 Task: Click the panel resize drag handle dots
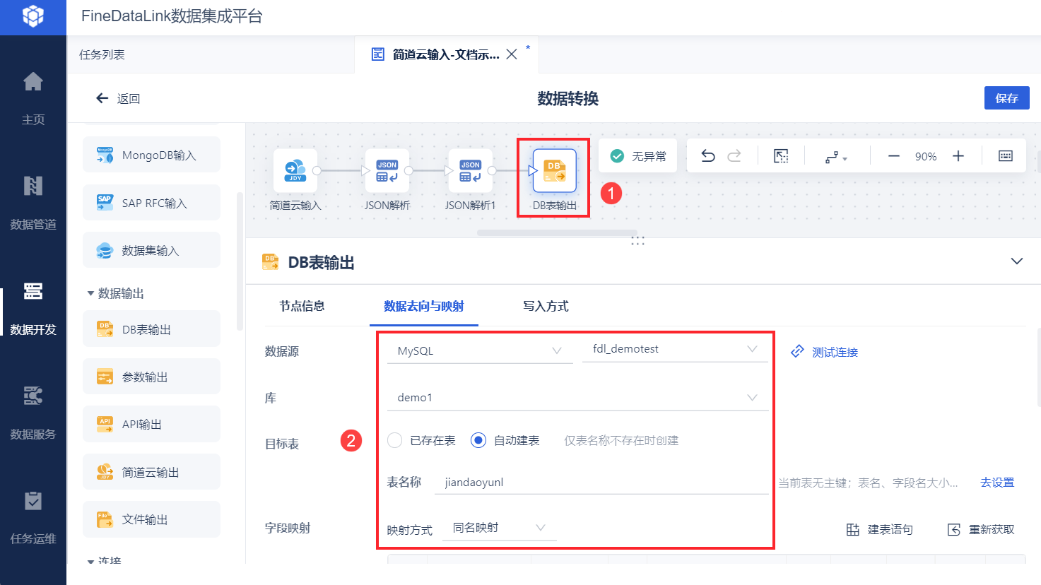(637, 241)
